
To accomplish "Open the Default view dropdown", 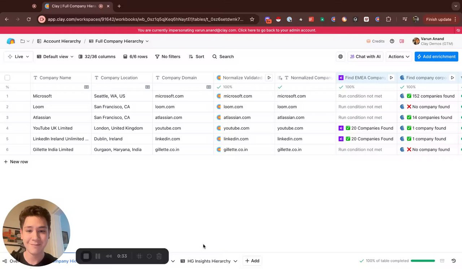I will pos(55,57).
